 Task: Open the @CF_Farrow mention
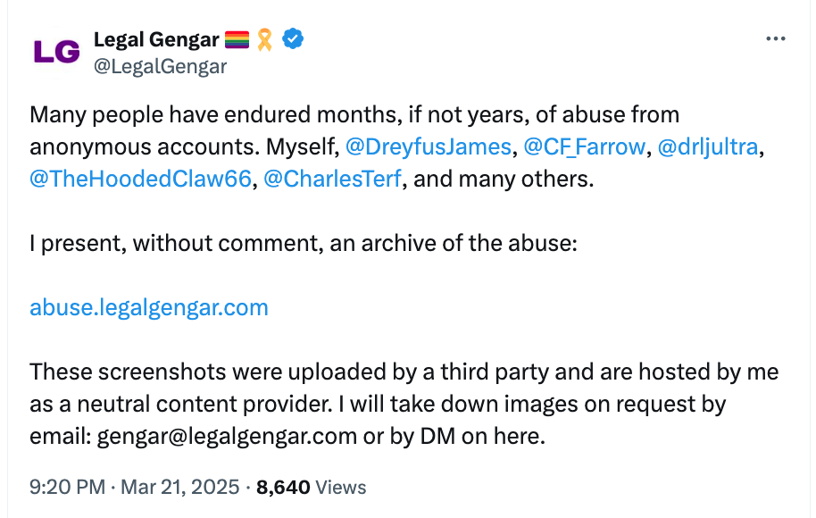tap(584, 147)
